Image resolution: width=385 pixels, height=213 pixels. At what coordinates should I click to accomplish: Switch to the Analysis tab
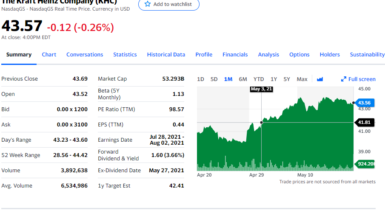(268, 55)
